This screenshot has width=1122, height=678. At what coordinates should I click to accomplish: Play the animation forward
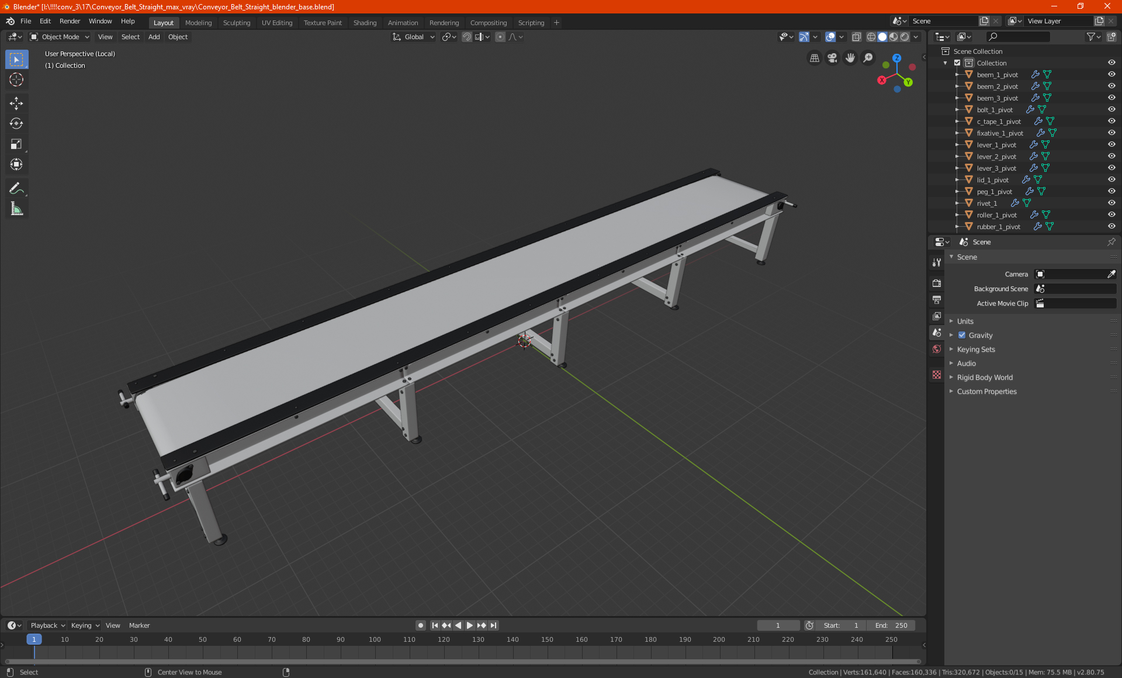pos(470,625)
